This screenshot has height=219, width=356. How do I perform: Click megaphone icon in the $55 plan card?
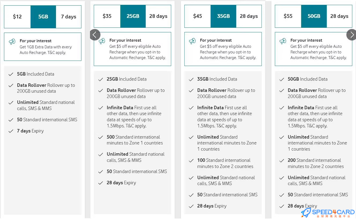283,41
